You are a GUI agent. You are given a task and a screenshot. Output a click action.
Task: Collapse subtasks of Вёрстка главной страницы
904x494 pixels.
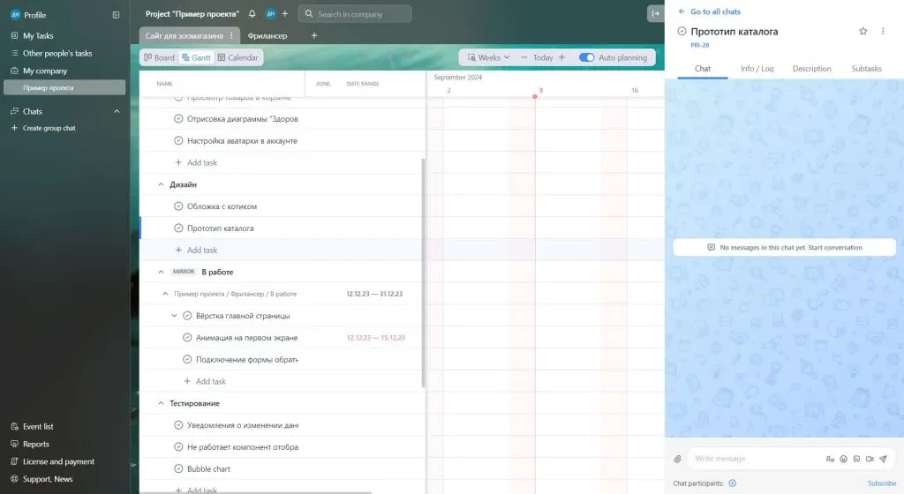174,316
